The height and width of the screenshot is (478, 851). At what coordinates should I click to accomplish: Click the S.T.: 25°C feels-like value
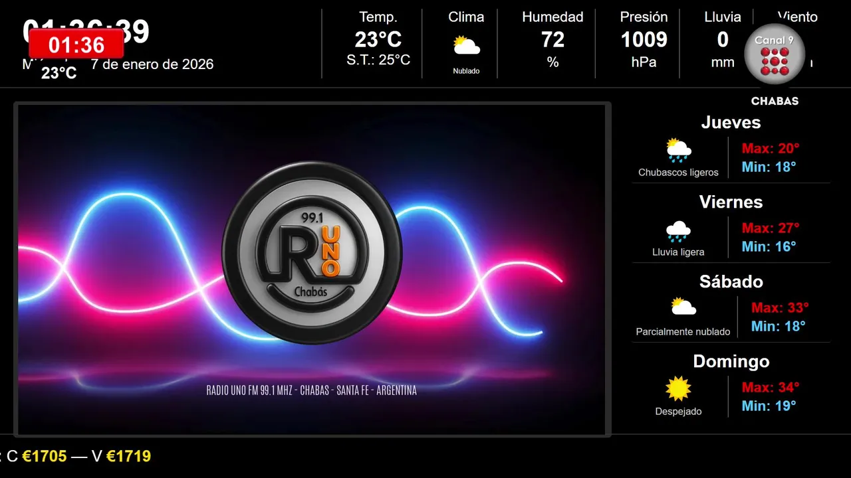click(378, 60)
